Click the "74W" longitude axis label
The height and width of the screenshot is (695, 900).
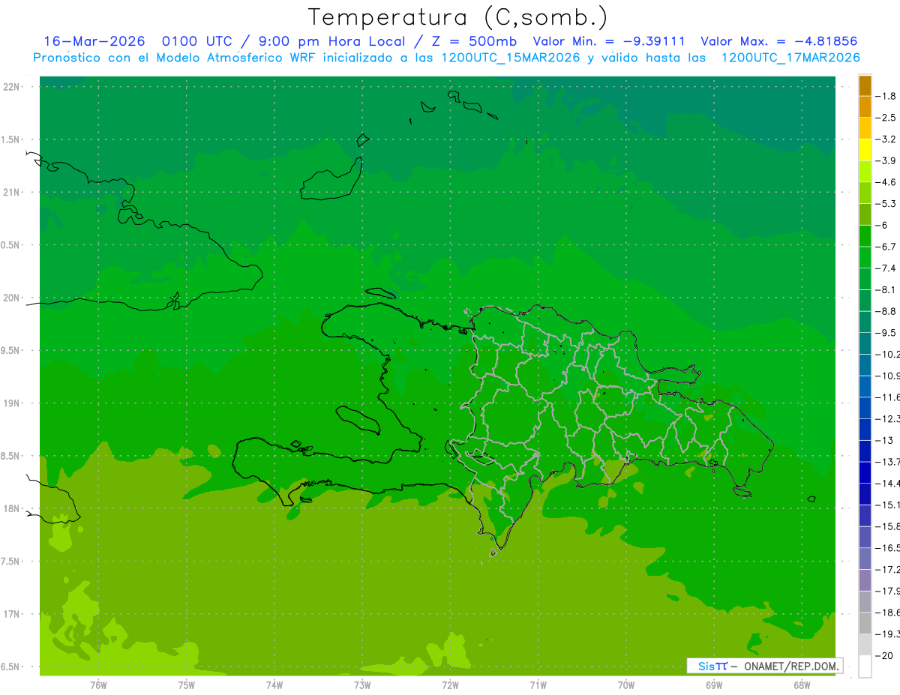pyautogui.click(x=274, y=685)
